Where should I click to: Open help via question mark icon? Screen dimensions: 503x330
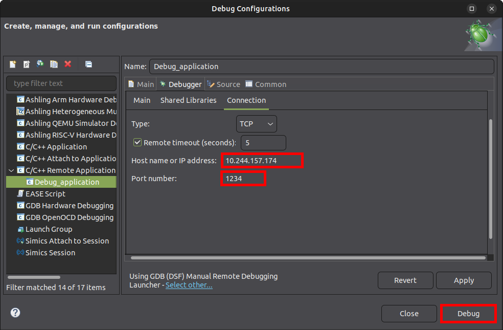[15, 313]
